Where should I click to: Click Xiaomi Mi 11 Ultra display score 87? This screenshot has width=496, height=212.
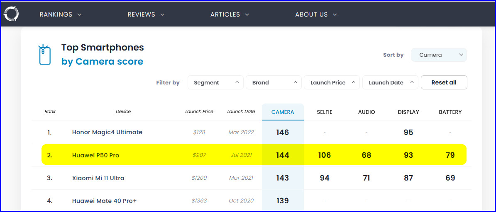click(408, 178)
